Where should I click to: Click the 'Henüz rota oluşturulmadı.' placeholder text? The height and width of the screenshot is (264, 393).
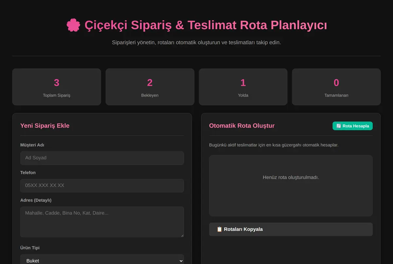pos(291,177)
